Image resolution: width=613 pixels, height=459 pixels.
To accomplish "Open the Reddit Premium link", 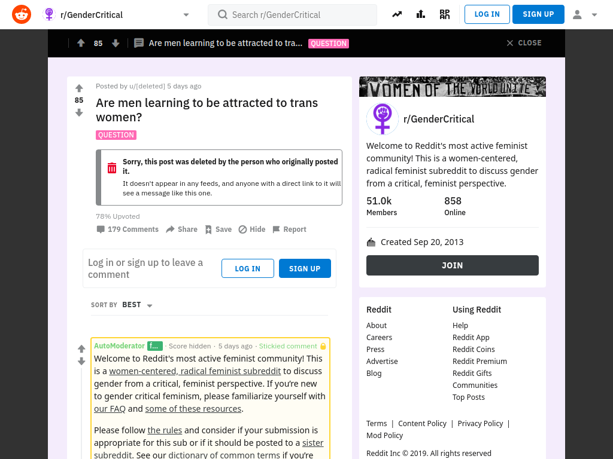I will (x=480, y=362).
